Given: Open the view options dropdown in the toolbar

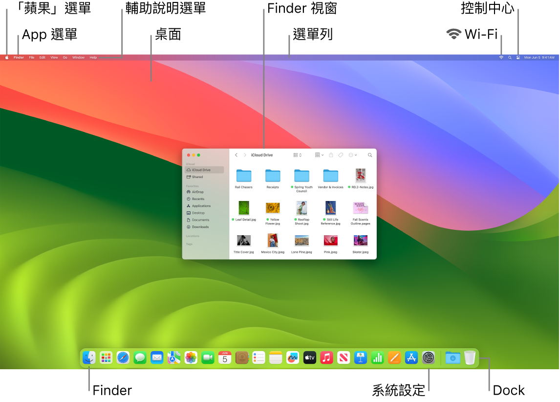Looking at the screenshot, I should 296,155.
